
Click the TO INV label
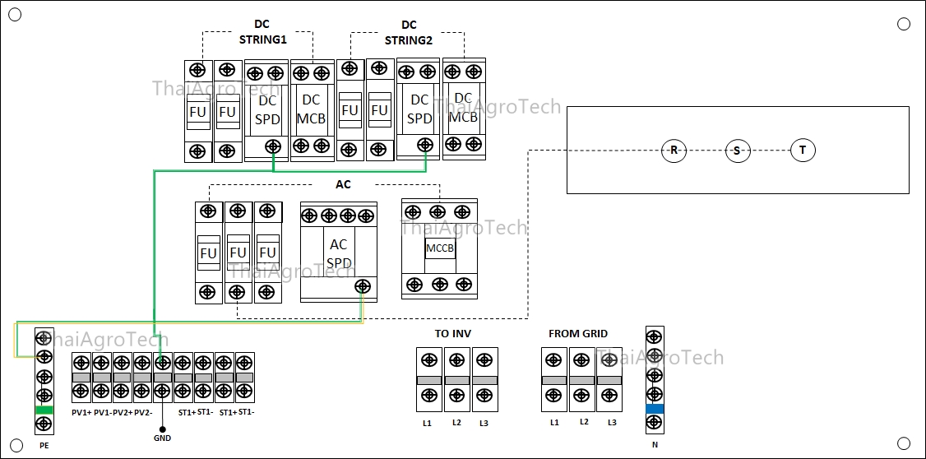[453, 333]
